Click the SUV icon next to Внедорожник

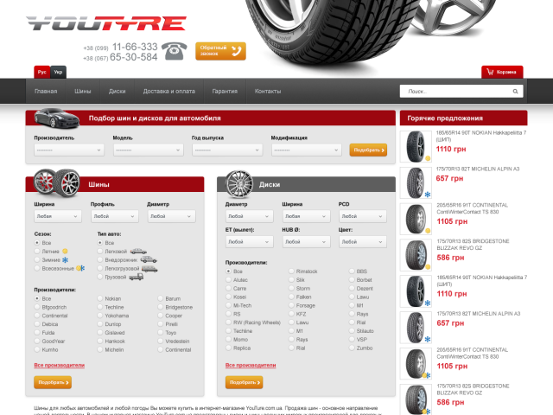point(149,259)
